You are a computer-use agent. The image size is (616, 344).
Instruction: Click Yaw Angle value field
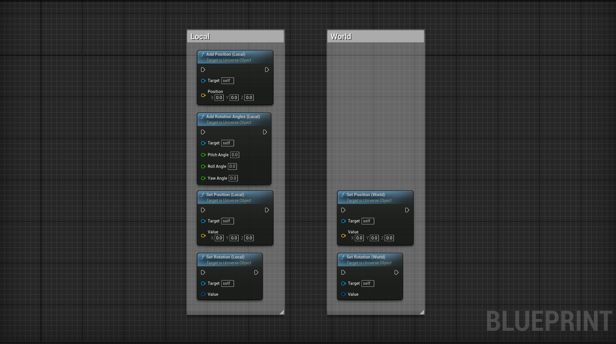(x=233, y=178)
